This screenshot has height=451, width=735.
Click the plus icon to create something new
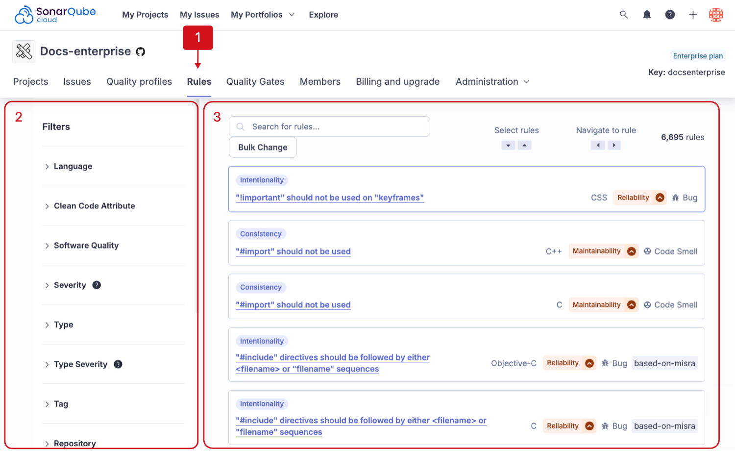pyautogui.click(x=693, y=15)
